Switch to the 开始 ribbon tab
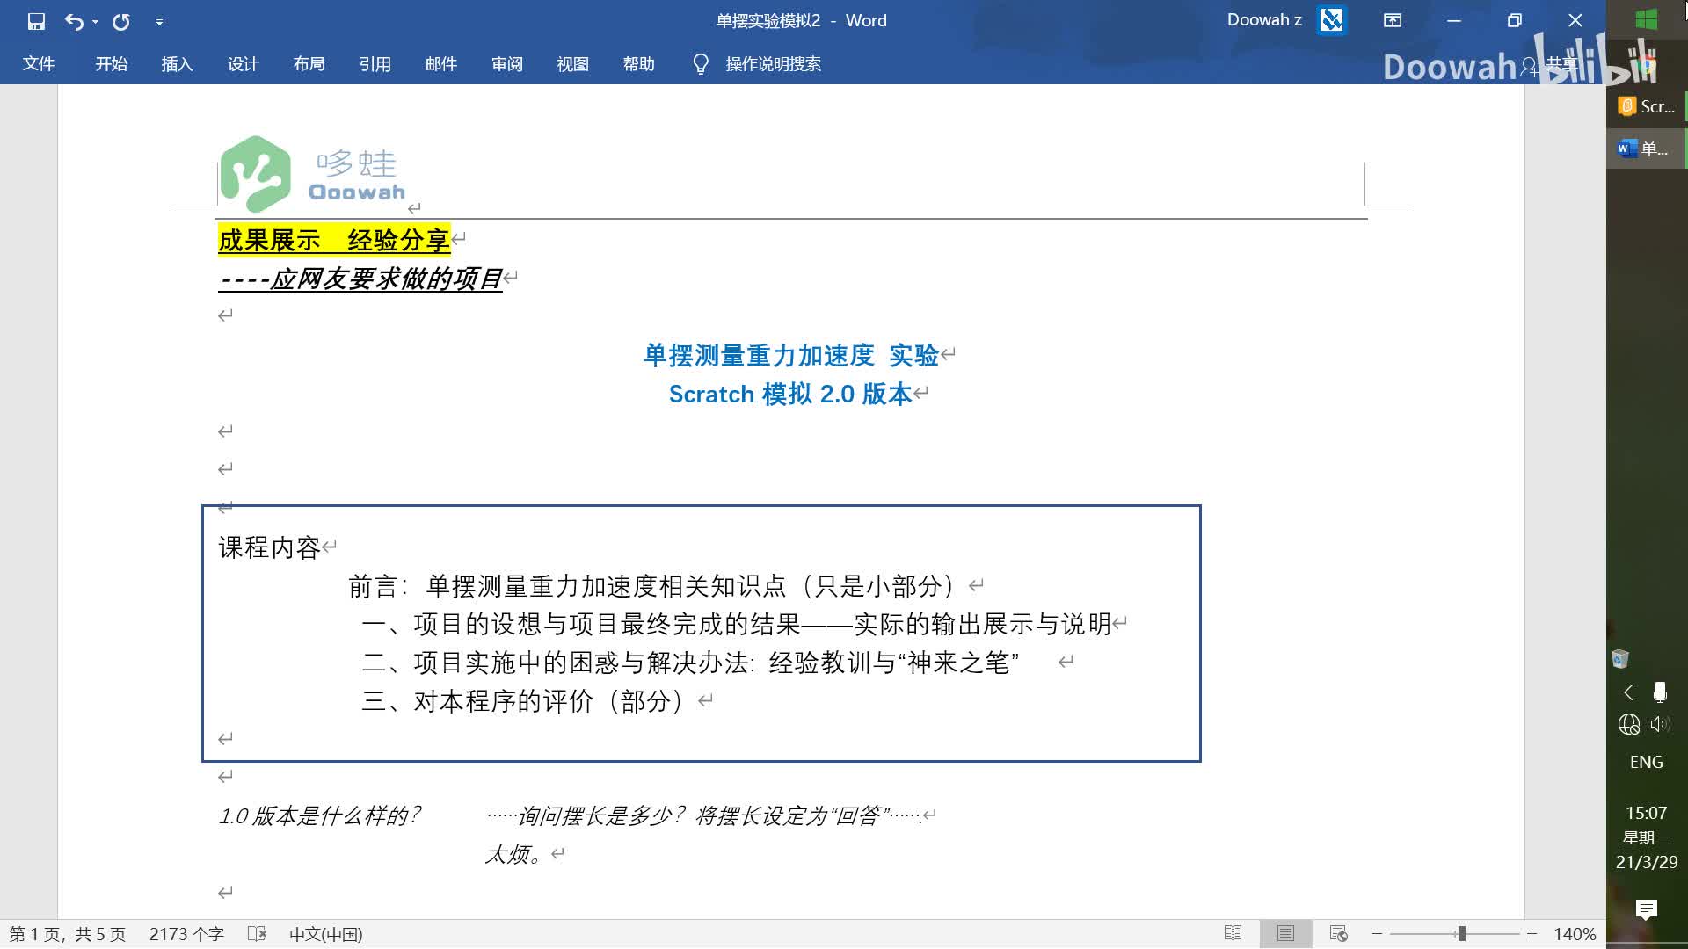Viewport: 1688px width, 949px height. pyautogui.click(x=112, y=64)
